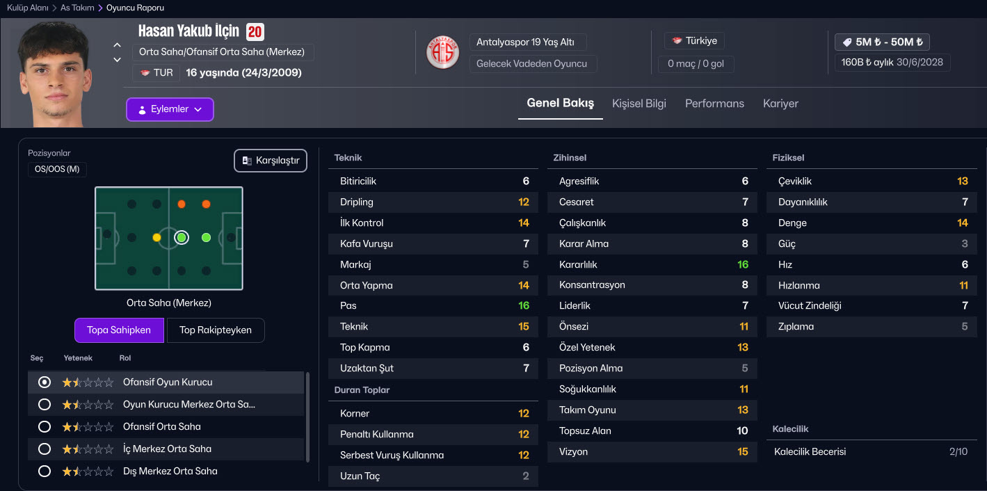
Task: Click the price tag transfer value icon
Action: pos(846,42)
